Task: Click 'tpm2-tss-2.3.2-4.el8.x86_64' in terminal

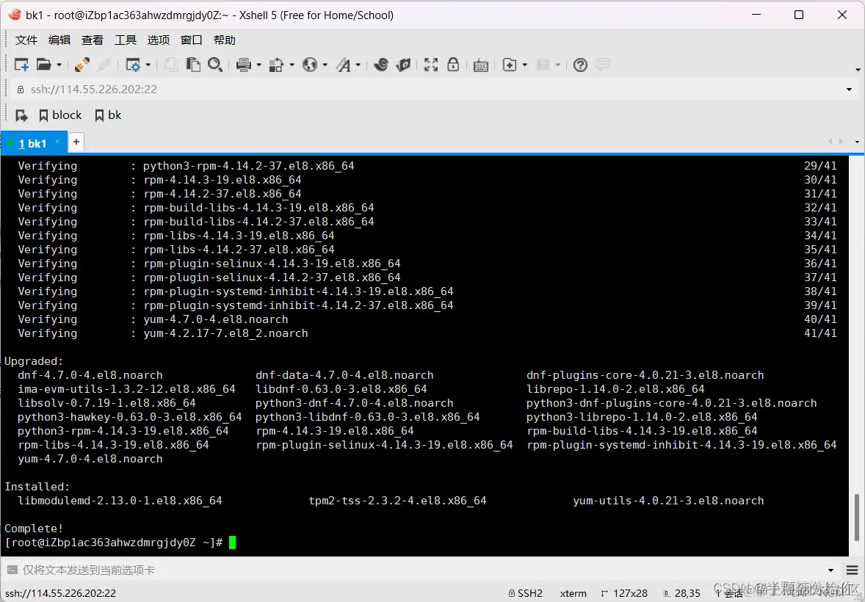Action: pos(398,501)
